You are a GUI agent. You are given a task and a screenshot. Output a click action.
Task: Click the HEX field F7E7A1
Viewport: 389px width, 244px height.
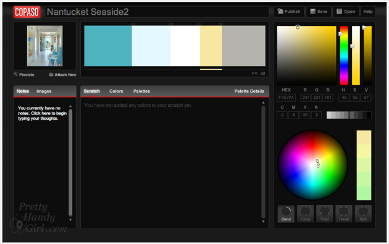286,98
